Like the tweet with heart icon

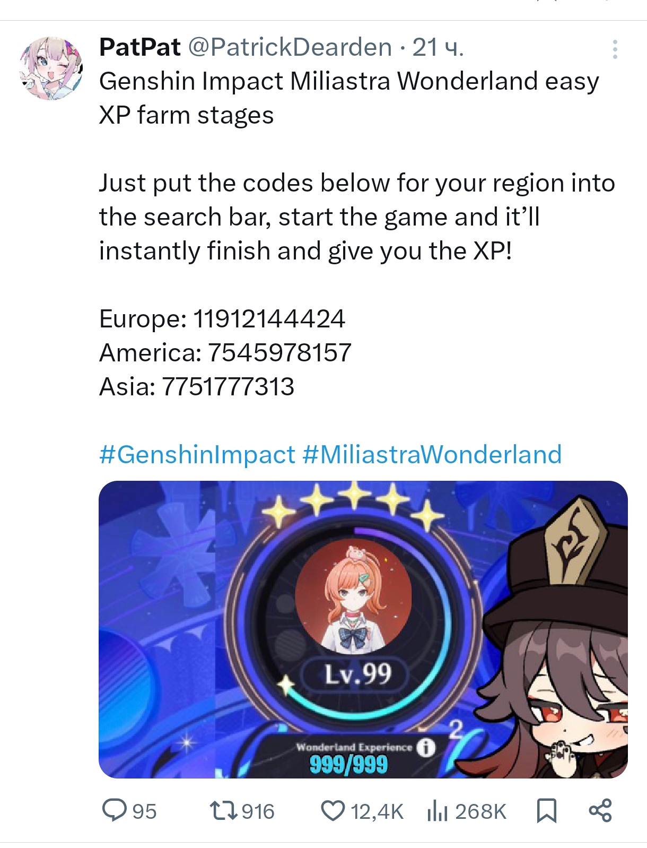click(x=333, y=811)
